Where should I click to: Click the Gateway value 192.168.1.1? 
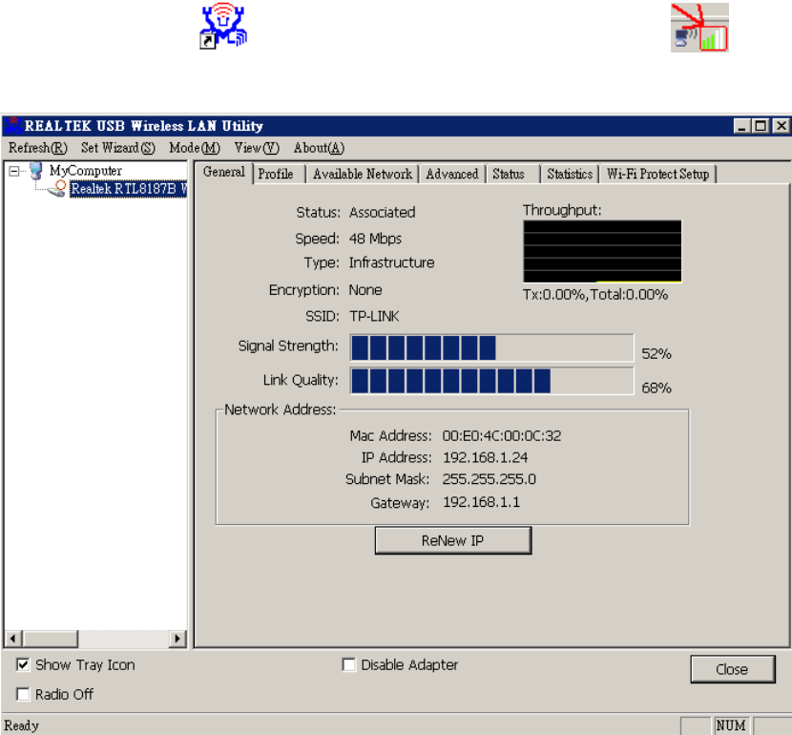pyautogui.click(x=481, y=502)
